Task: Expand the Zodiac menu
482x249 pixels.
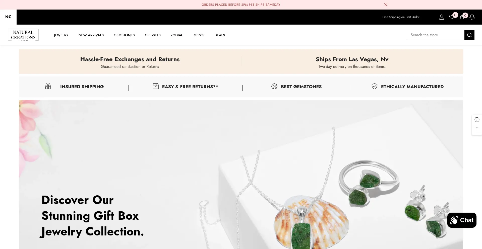Action: [177, 35]
